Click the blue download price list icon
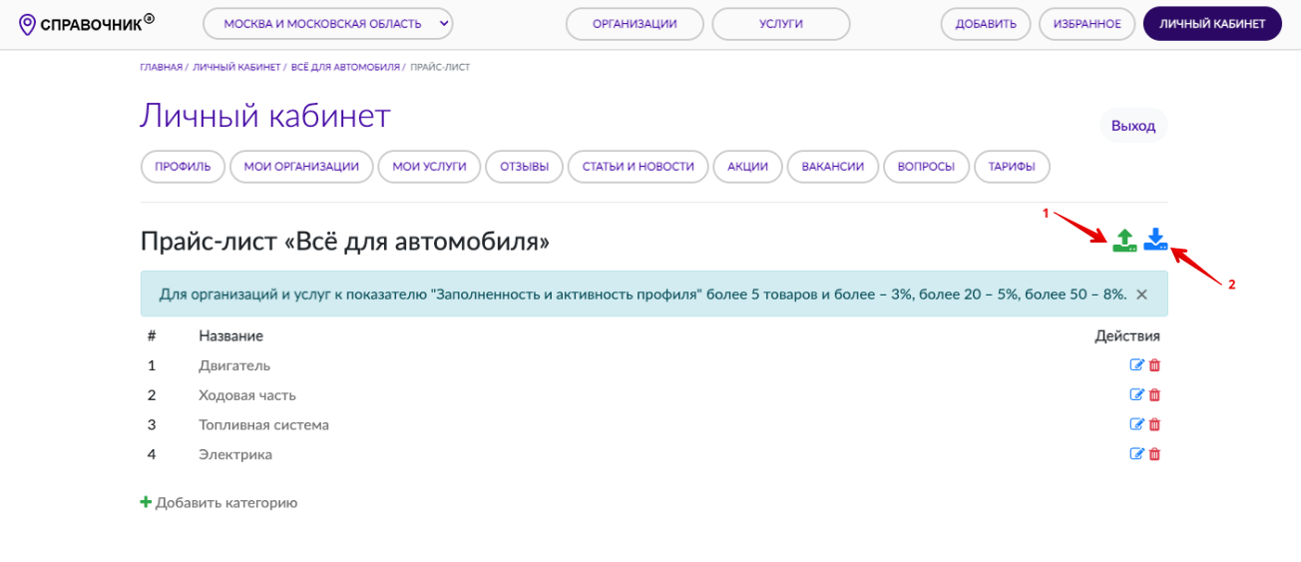Screen dimensions: 1301x562 tap(1155, 240)
